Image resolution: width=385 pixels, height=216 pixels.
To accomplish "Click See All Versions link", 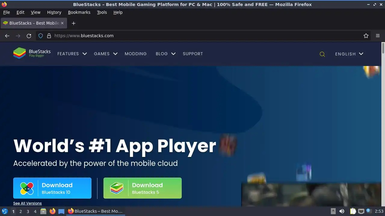I will pyautogui.click(x=27, y=203).
